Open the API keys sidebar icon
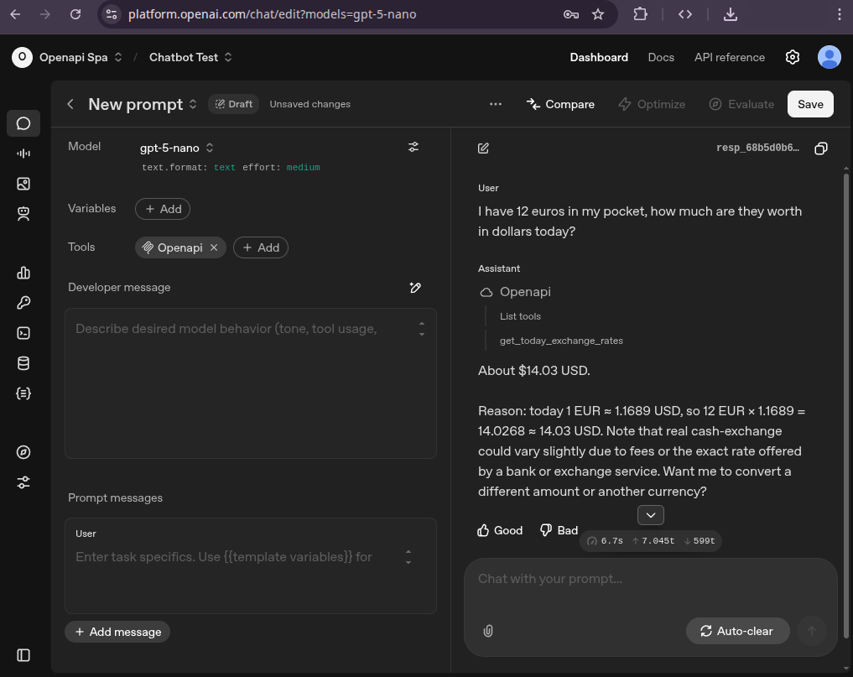 [23, 303]
